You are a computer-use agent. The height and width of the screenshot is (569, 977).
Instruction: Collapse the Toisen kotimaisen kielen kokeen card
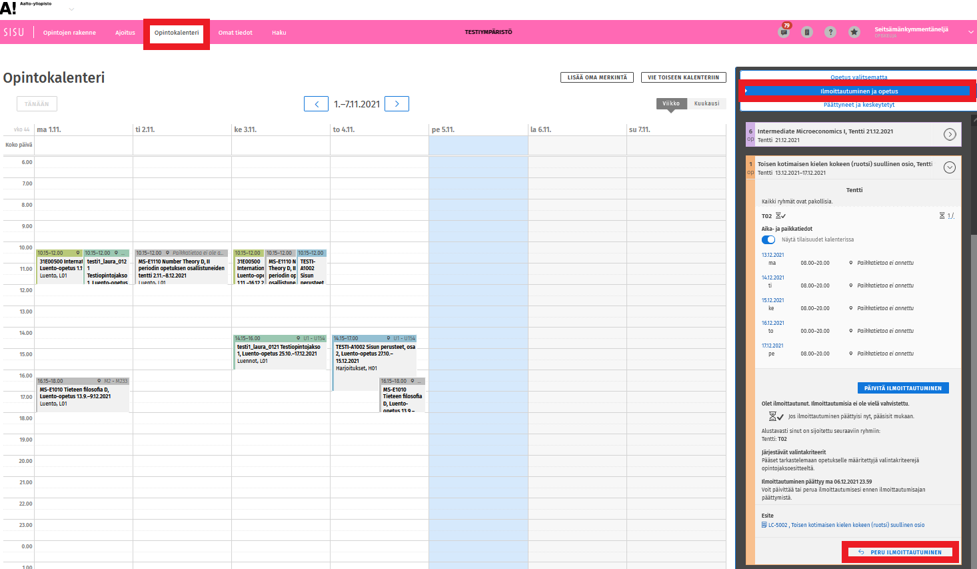coord(950,167)
